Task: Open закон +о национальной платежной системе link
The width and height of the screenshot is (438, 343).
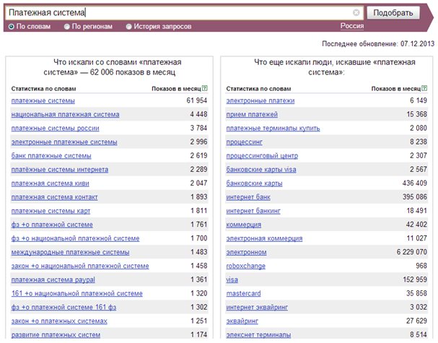Action: 80,266
